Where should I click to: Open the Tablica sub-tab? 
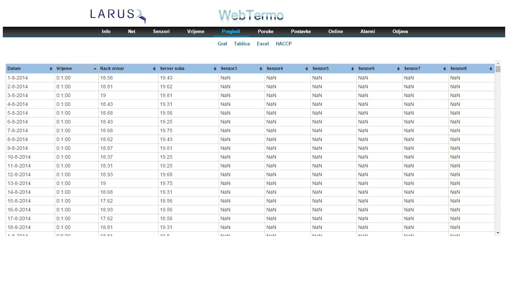coord(242,44)
